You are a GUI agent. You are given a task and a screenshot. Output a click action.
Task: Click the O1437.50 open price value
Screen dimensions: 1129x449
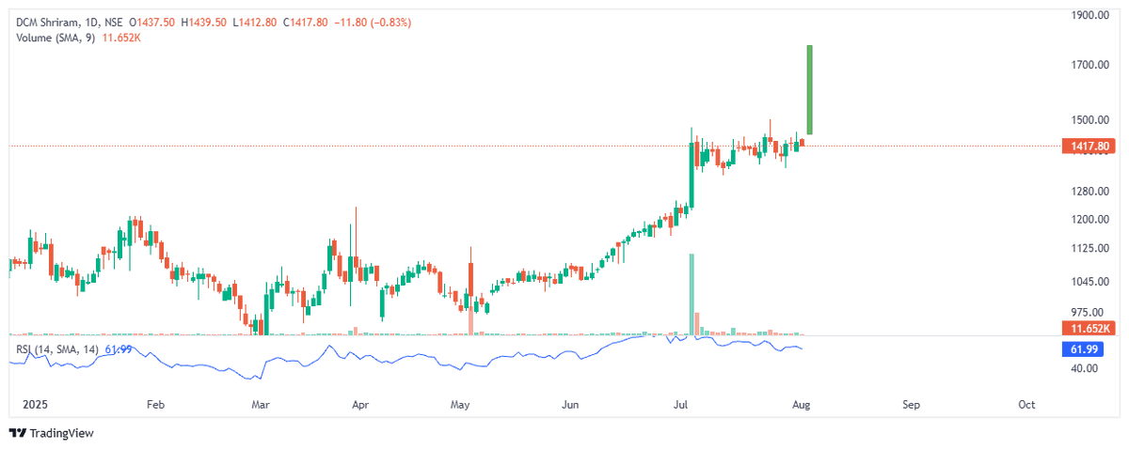(154, 22)
